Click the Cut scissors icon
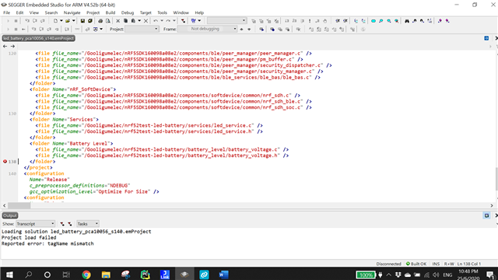Image resolution: width=498 pixels, height=280 pixels. [117, 21]
